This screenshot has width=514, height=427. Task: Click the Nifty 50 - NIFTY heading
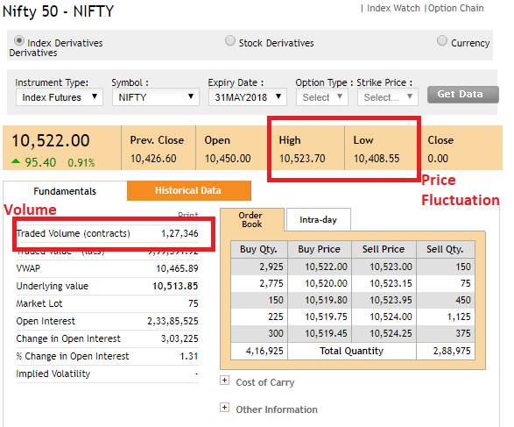click(58, 11)
